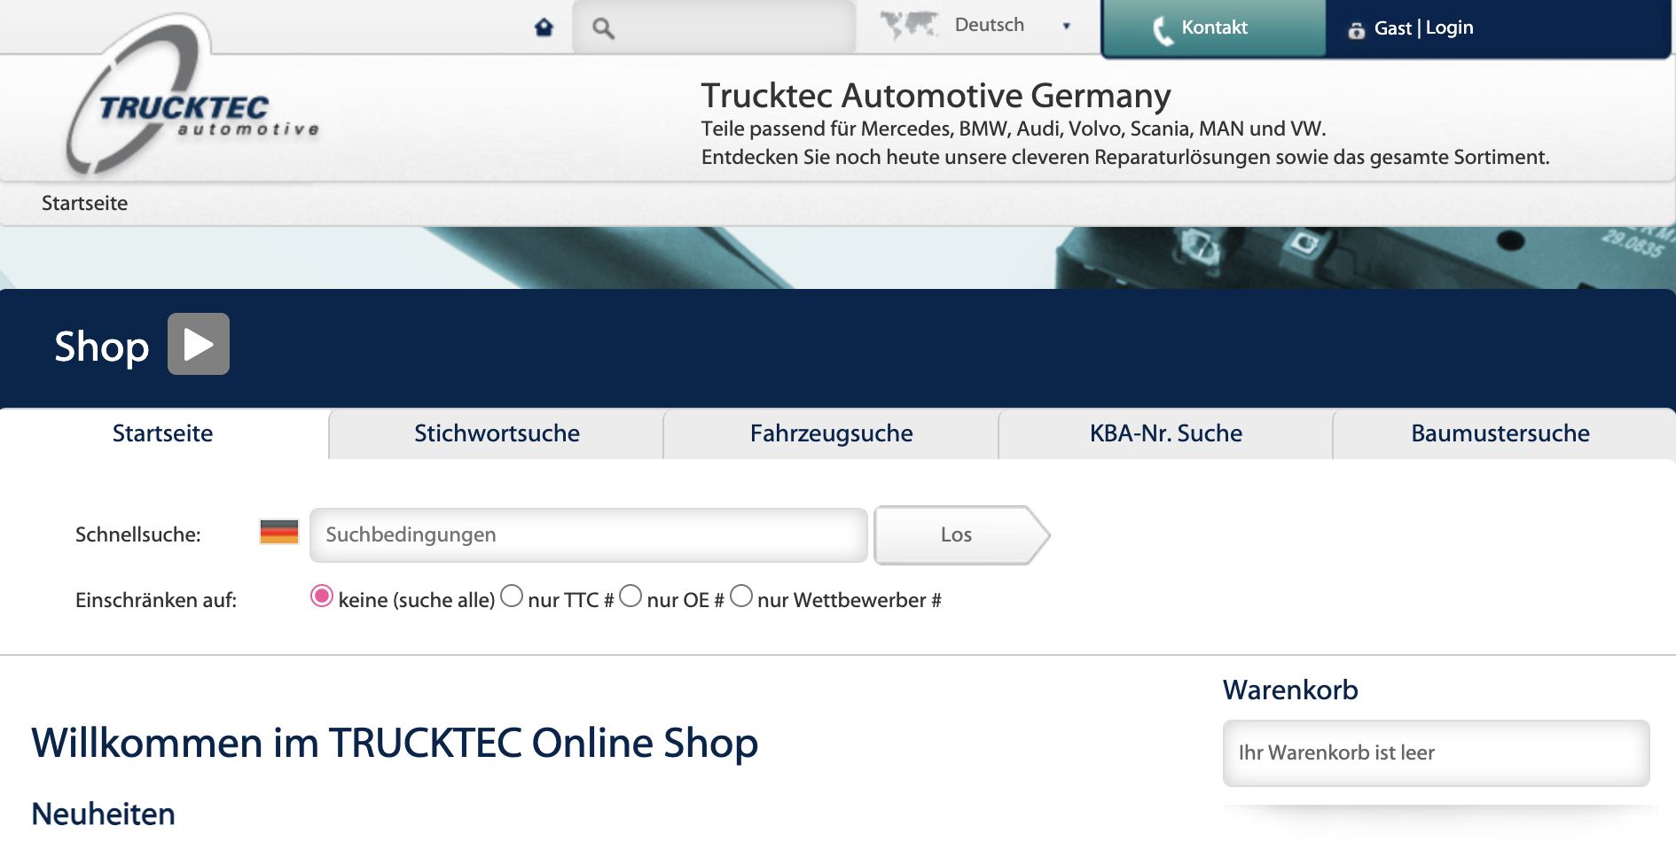Click the home icon in top bar
Viewport: 1676px width, 842px height.
pos(544,27)
